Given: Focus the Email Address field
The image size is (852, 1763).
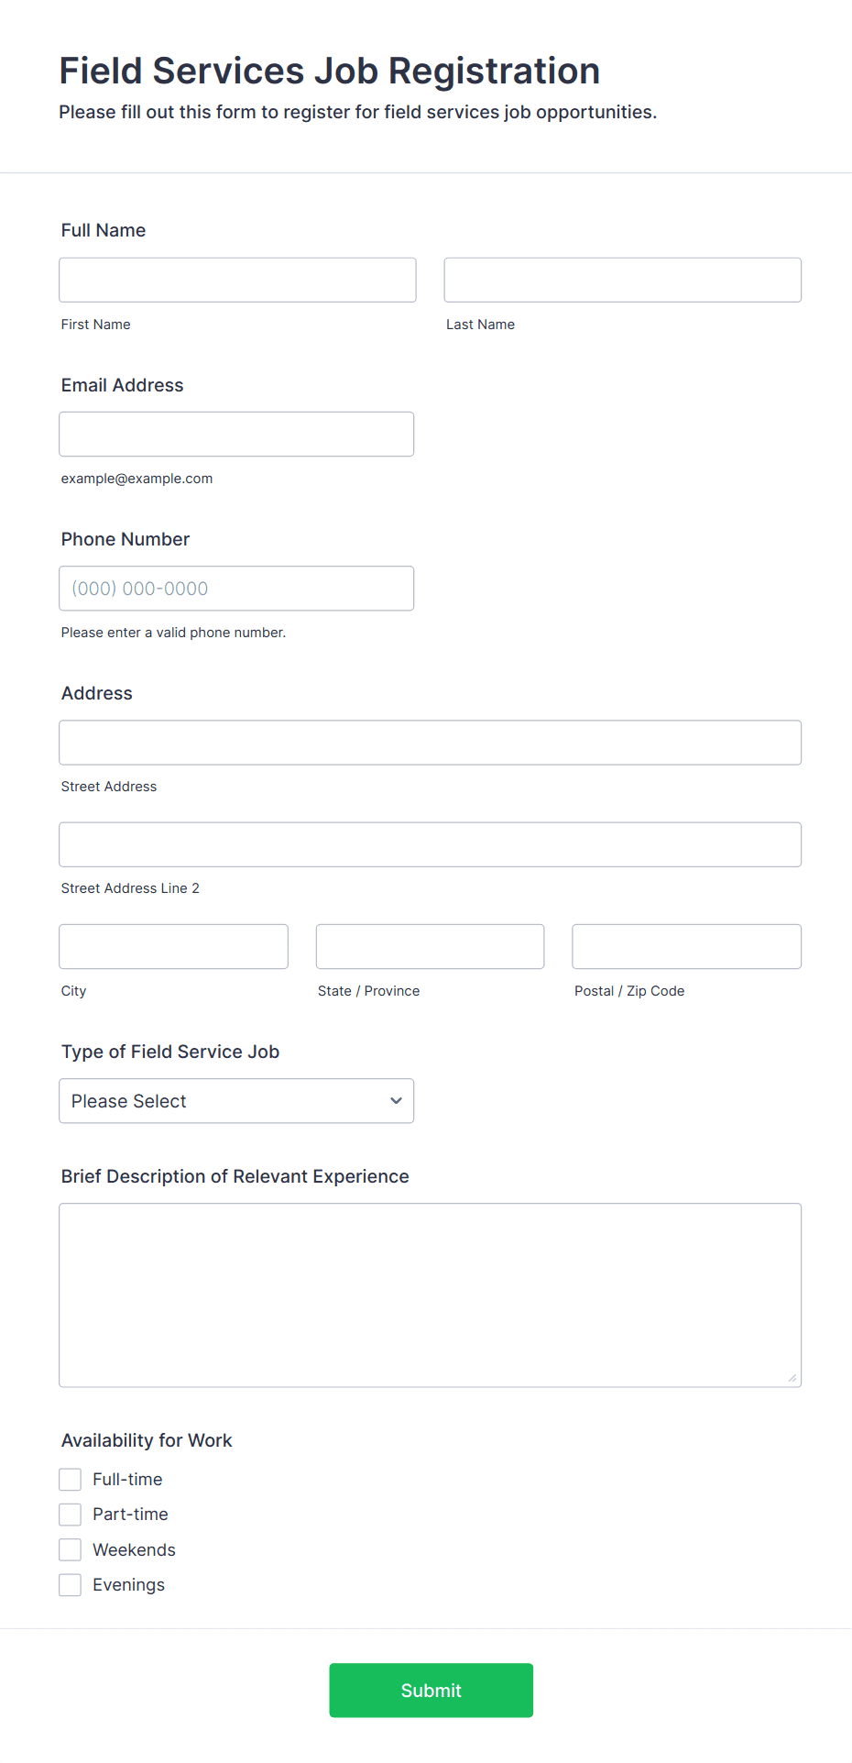Looking at the screenshot, I should [236, 434].
